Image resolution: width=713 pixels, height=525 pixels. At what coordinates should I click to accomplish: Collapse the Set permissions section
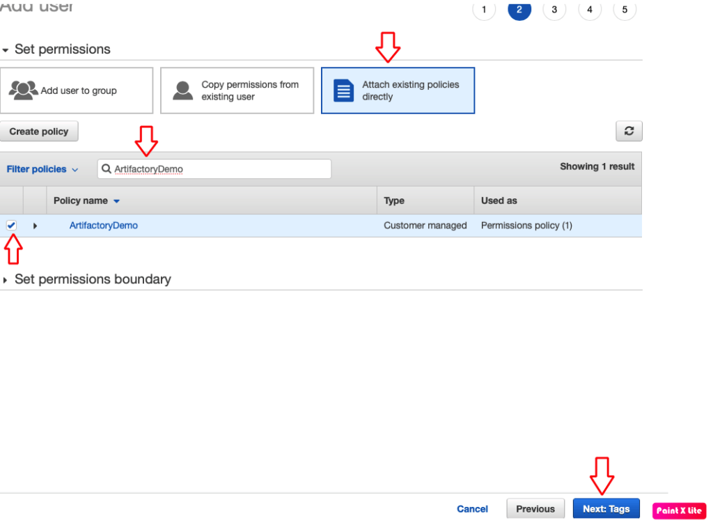point(6,50)
